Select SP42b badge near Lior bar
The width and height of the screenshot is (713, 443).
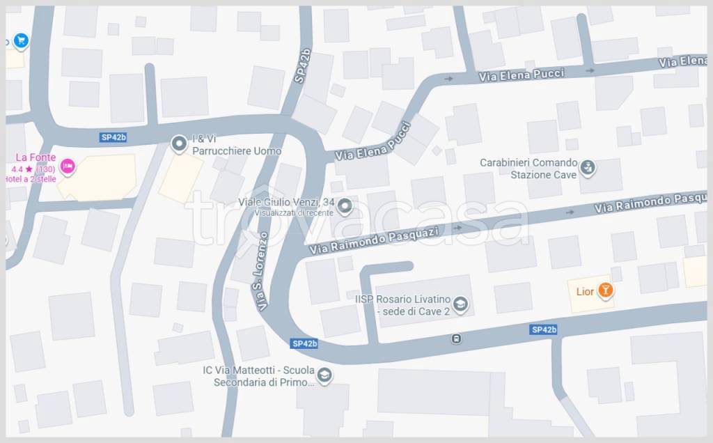tap(543, 329)
